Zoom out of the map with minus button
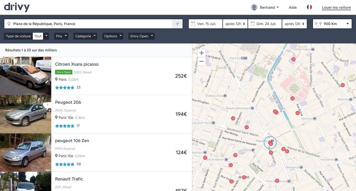356x191 pixels. [x=201, y=62]
